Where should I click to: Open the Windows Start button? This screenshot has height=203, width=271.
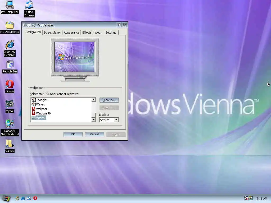pyautogui.click(x=6, y=198)
